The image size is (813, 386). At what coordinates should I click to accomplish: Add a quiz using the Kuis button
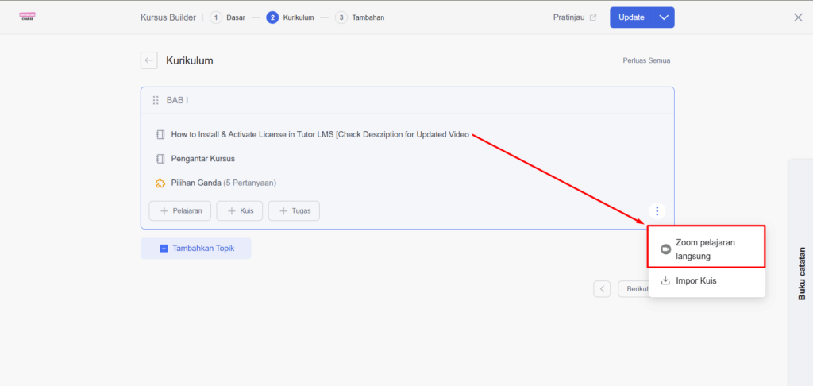(239, 210)
